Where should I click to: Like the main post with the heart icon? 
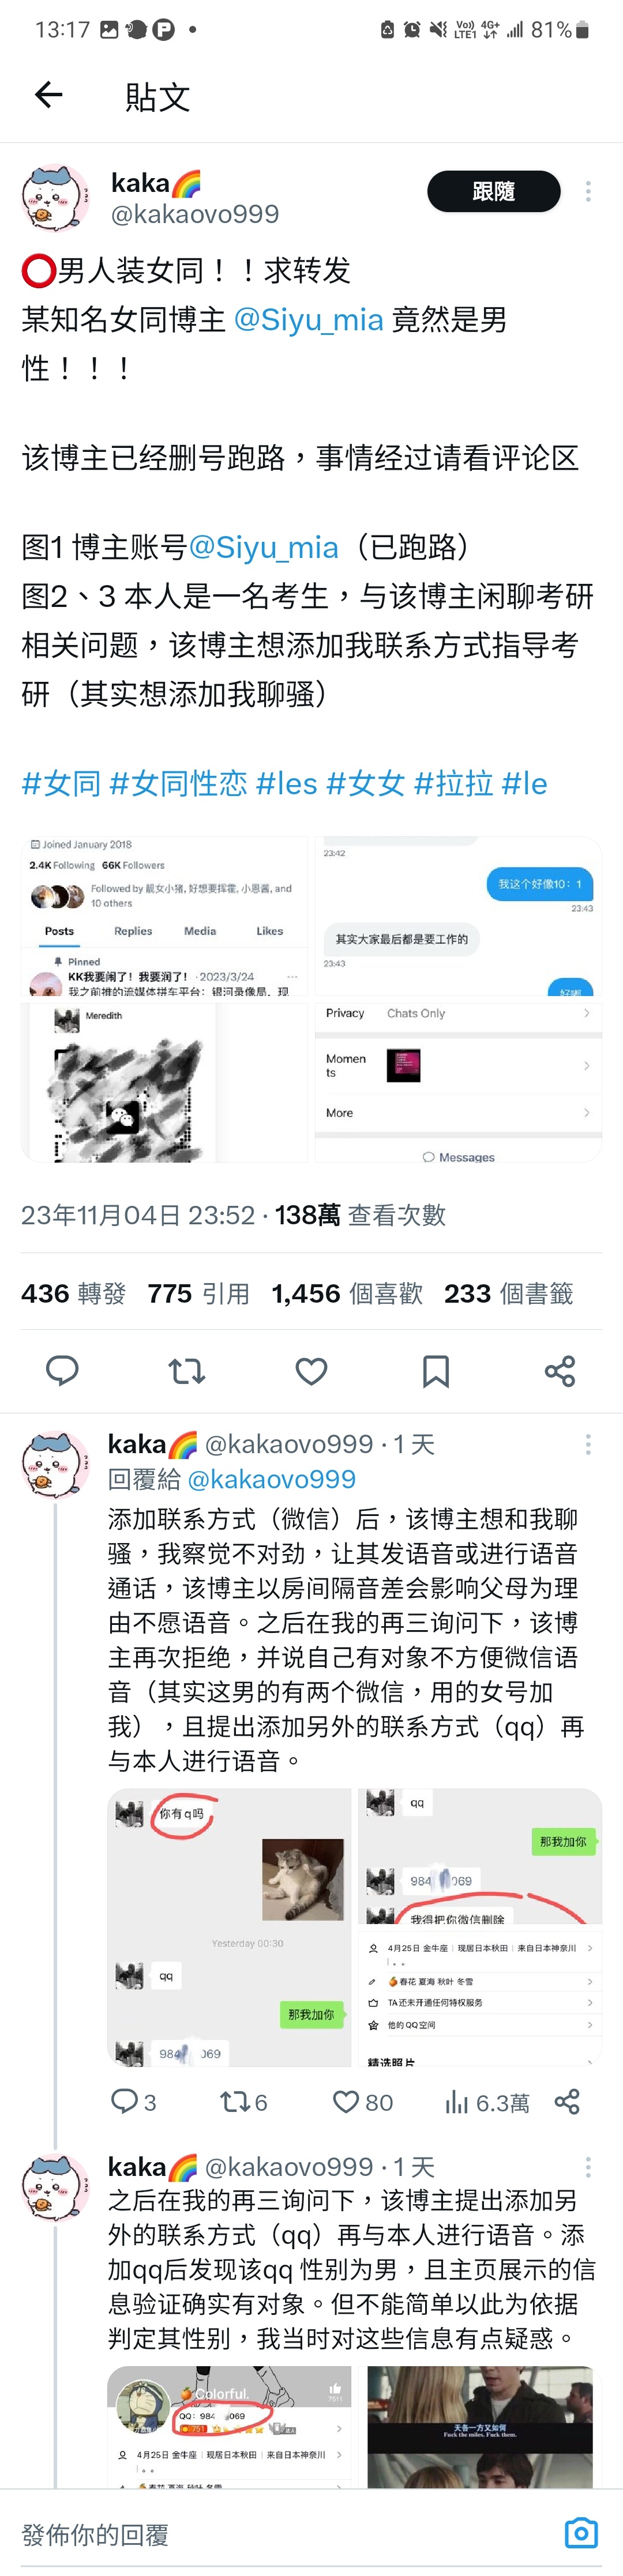[311, 1371]
